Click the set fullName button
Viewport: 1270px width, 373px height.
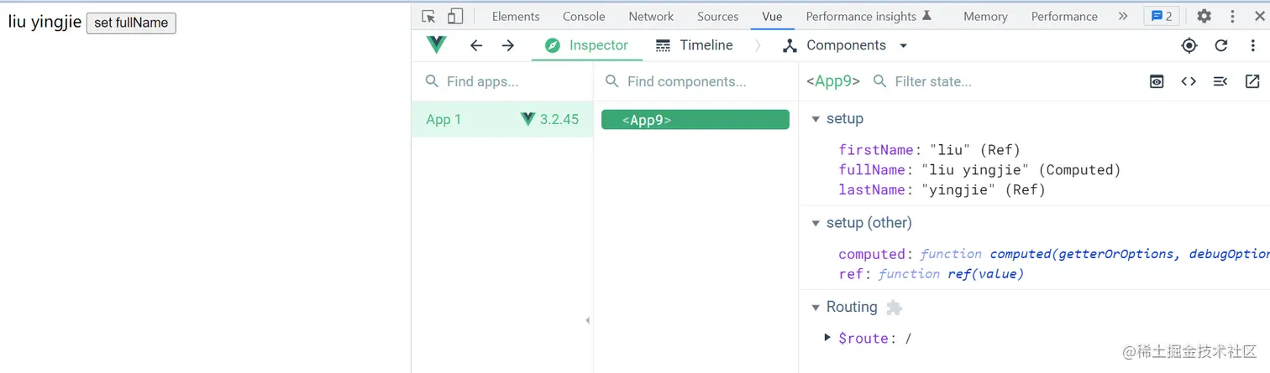click(131, 23)
